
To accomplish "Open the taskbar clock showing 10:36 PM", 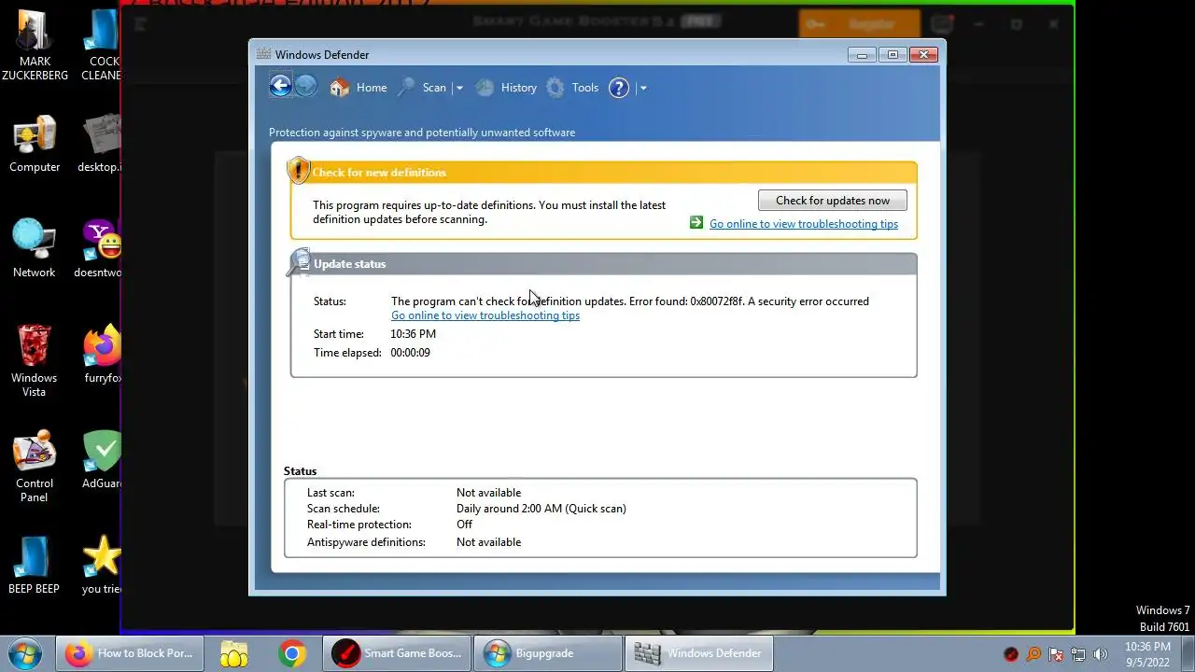I will (x=1147, y=654).
